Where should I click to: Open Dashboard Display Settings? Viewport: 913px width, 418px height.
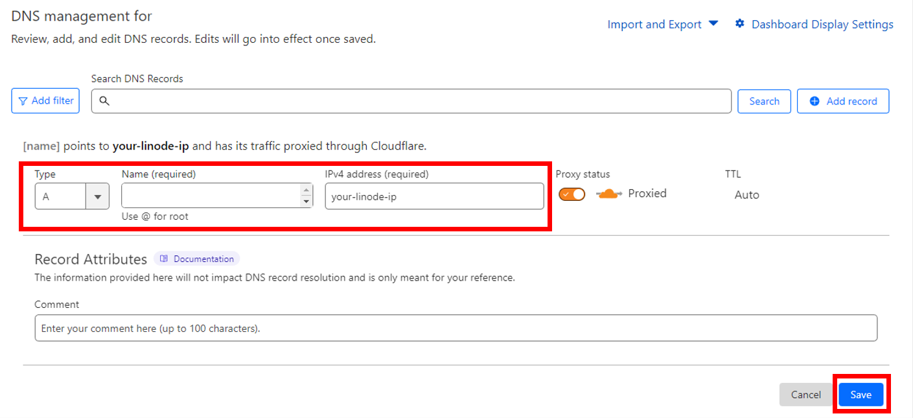822,25
